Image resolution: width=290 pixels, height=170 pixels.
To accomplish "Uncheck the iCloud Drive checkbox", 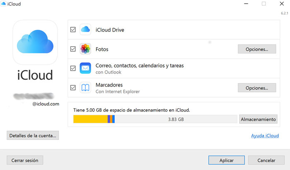I will click(73, 29).
